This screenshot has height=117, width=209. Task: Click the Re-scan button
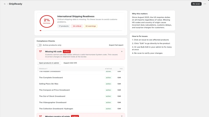click(196, 4)
